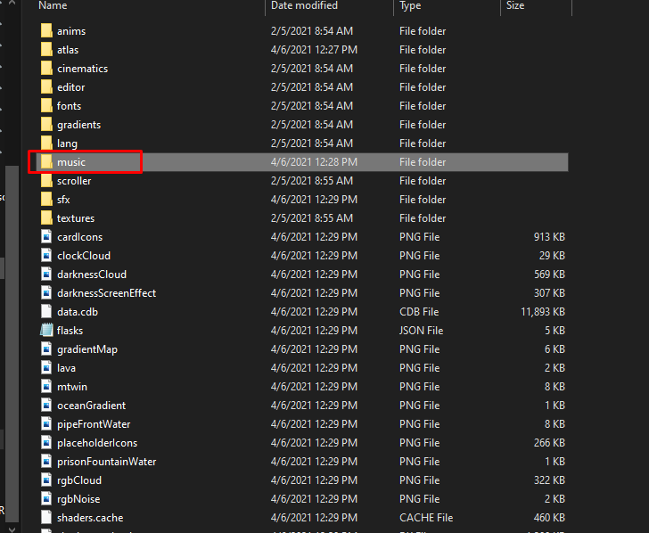The image size is (649, 533).
Task: Select the gradients folder entry
Action: pos(78,125)
